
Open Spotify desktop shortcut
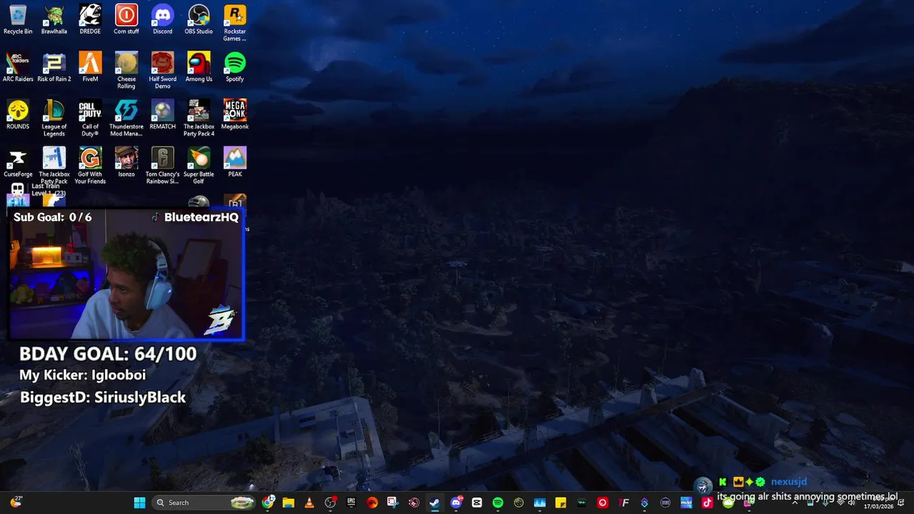[235, 67]
